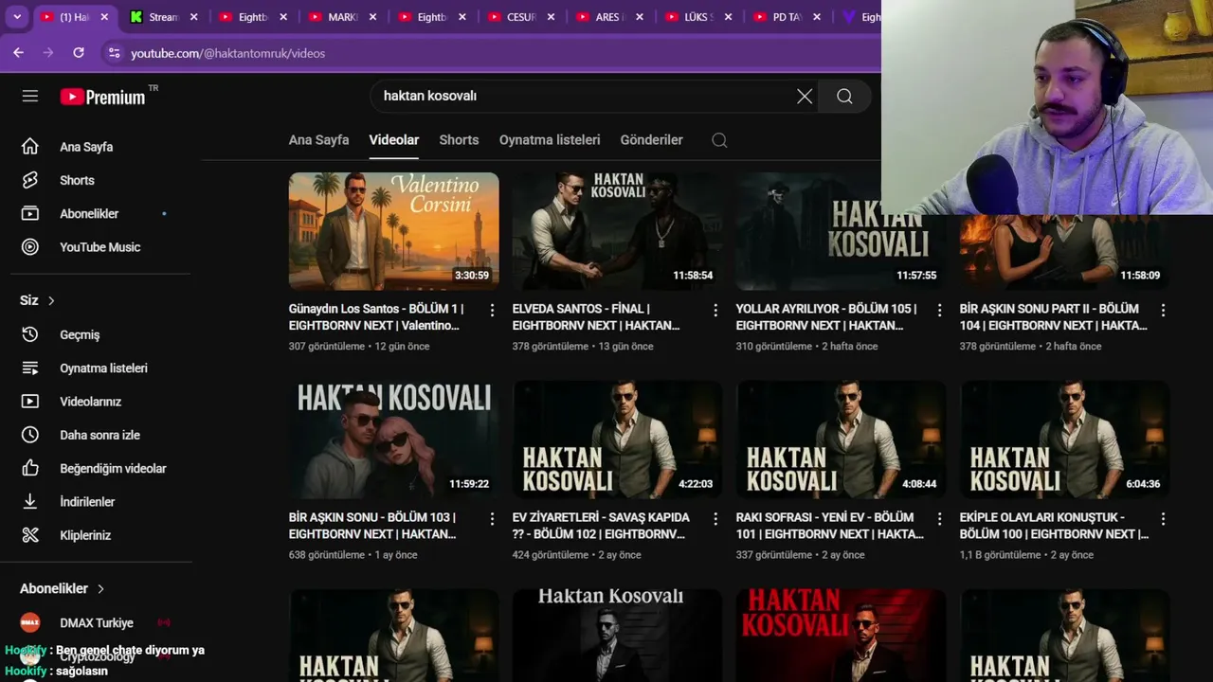
Task: Switch to the Ana Sayfa channel tab
Action: point(318,139)
